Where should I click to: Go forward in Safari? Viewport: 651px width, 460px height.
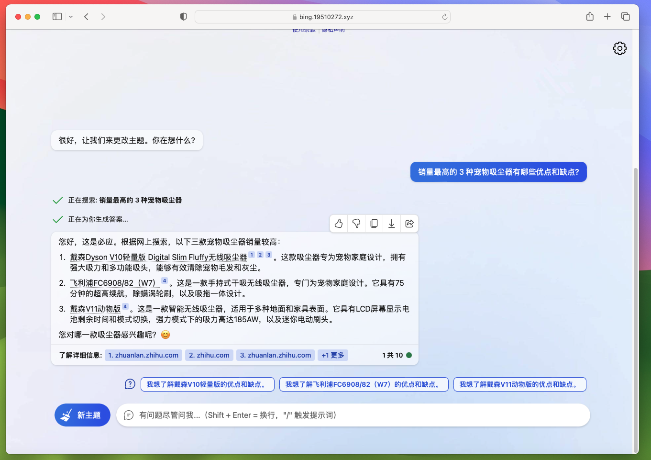pyautogui.click(x=103, y=17)
